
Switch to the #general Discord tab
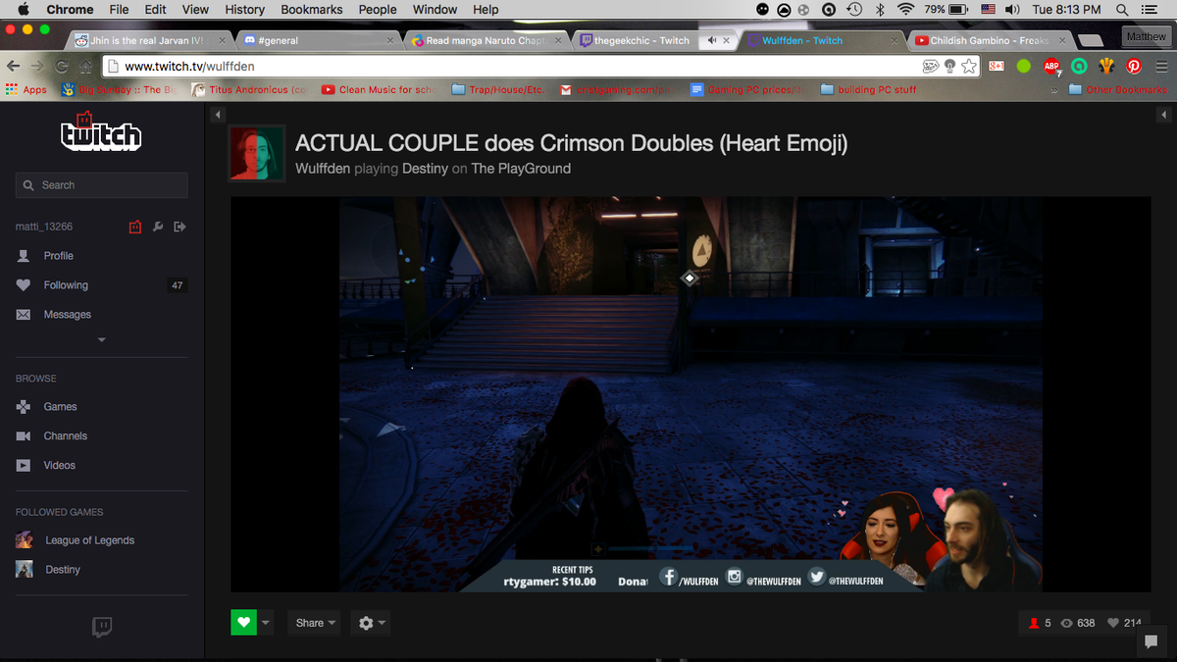[x=319, y=41]
